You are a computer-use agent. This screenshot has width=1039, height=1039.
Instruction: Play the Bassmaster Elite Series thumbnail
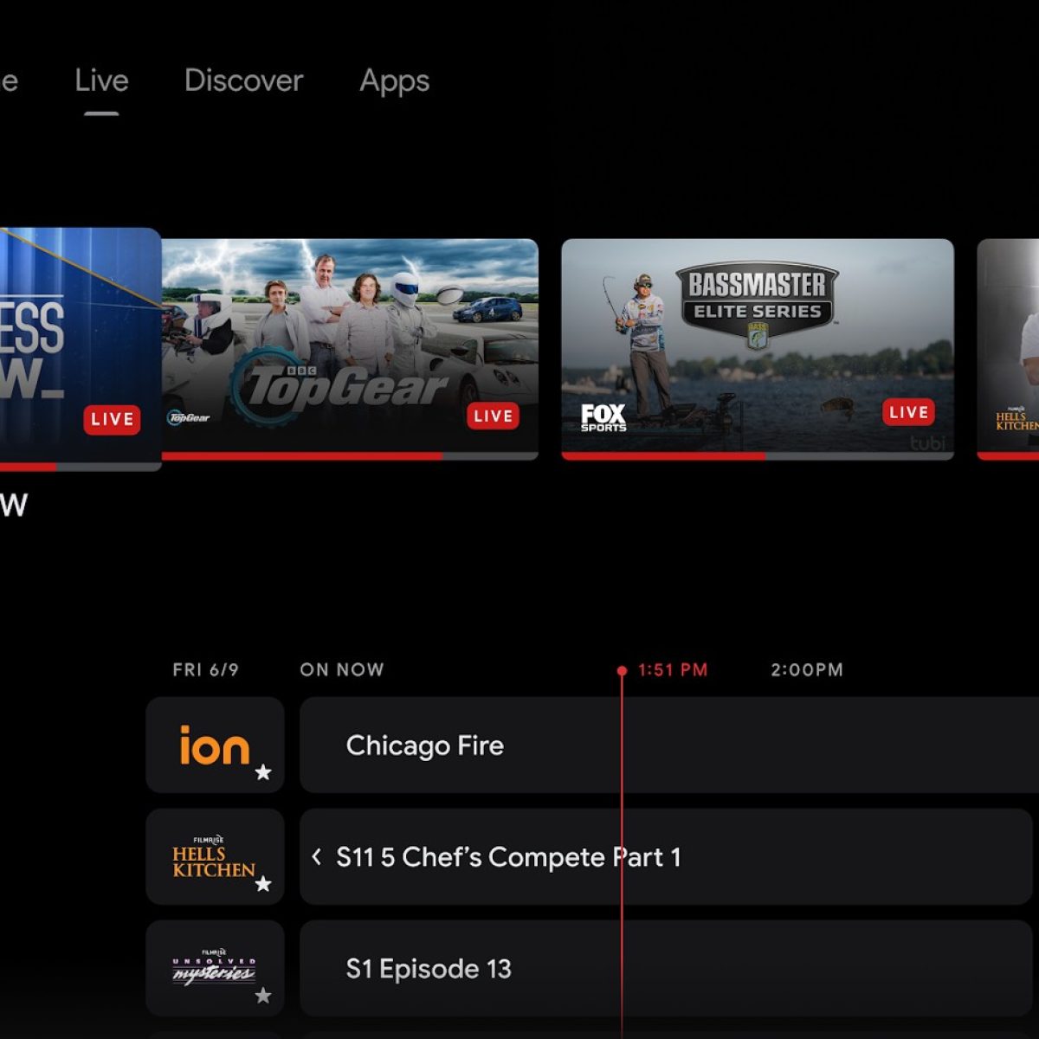tap(757, 346)
